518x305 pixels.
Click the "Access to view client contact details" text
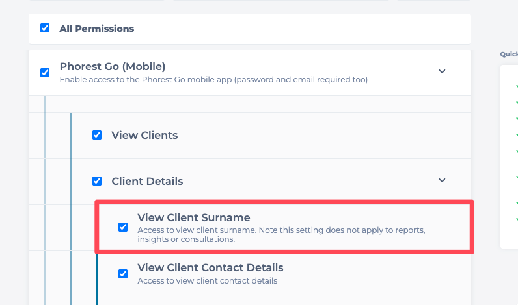208,281
